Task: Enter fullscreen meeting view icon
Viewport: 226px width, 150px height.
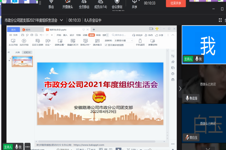Action: coord(220,20)
